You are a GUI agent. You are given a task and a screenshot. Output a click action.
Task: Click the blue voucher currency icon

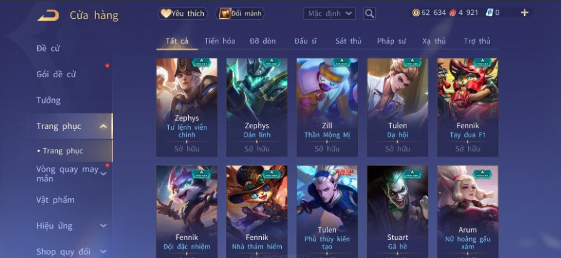pyautogui.click(x=489, y=13)
